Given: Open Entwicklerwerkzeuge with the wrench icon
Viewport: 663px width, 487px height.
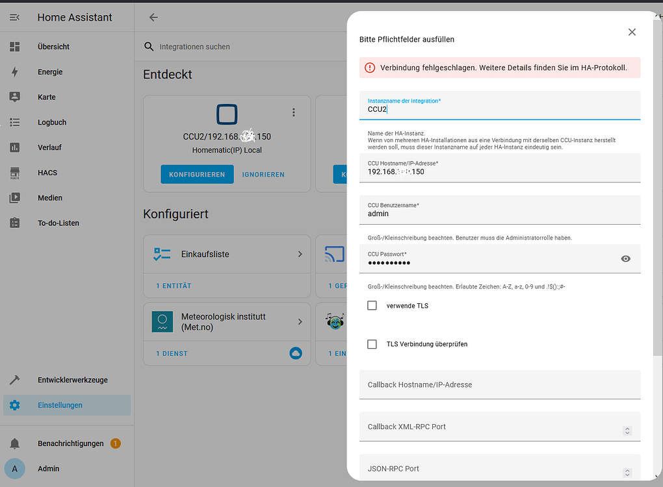Looking at the screenshot, I should (14, 380).
